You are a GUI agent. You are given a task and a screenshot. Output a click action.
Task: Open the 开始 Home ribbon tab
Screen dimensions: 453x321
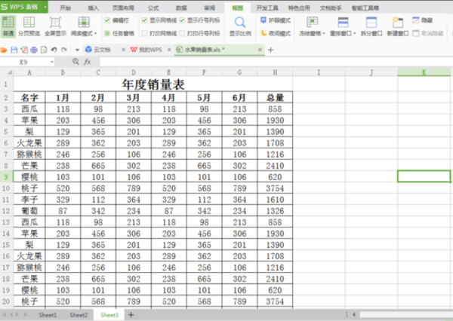click(x=65, y=8)
